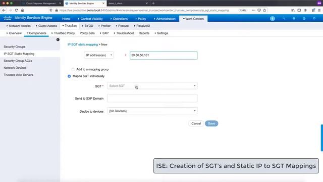Click the browser back arrow

4,10
